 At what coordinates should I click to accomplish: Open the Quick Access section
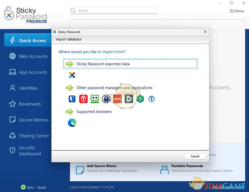click(x=28, y=40)
